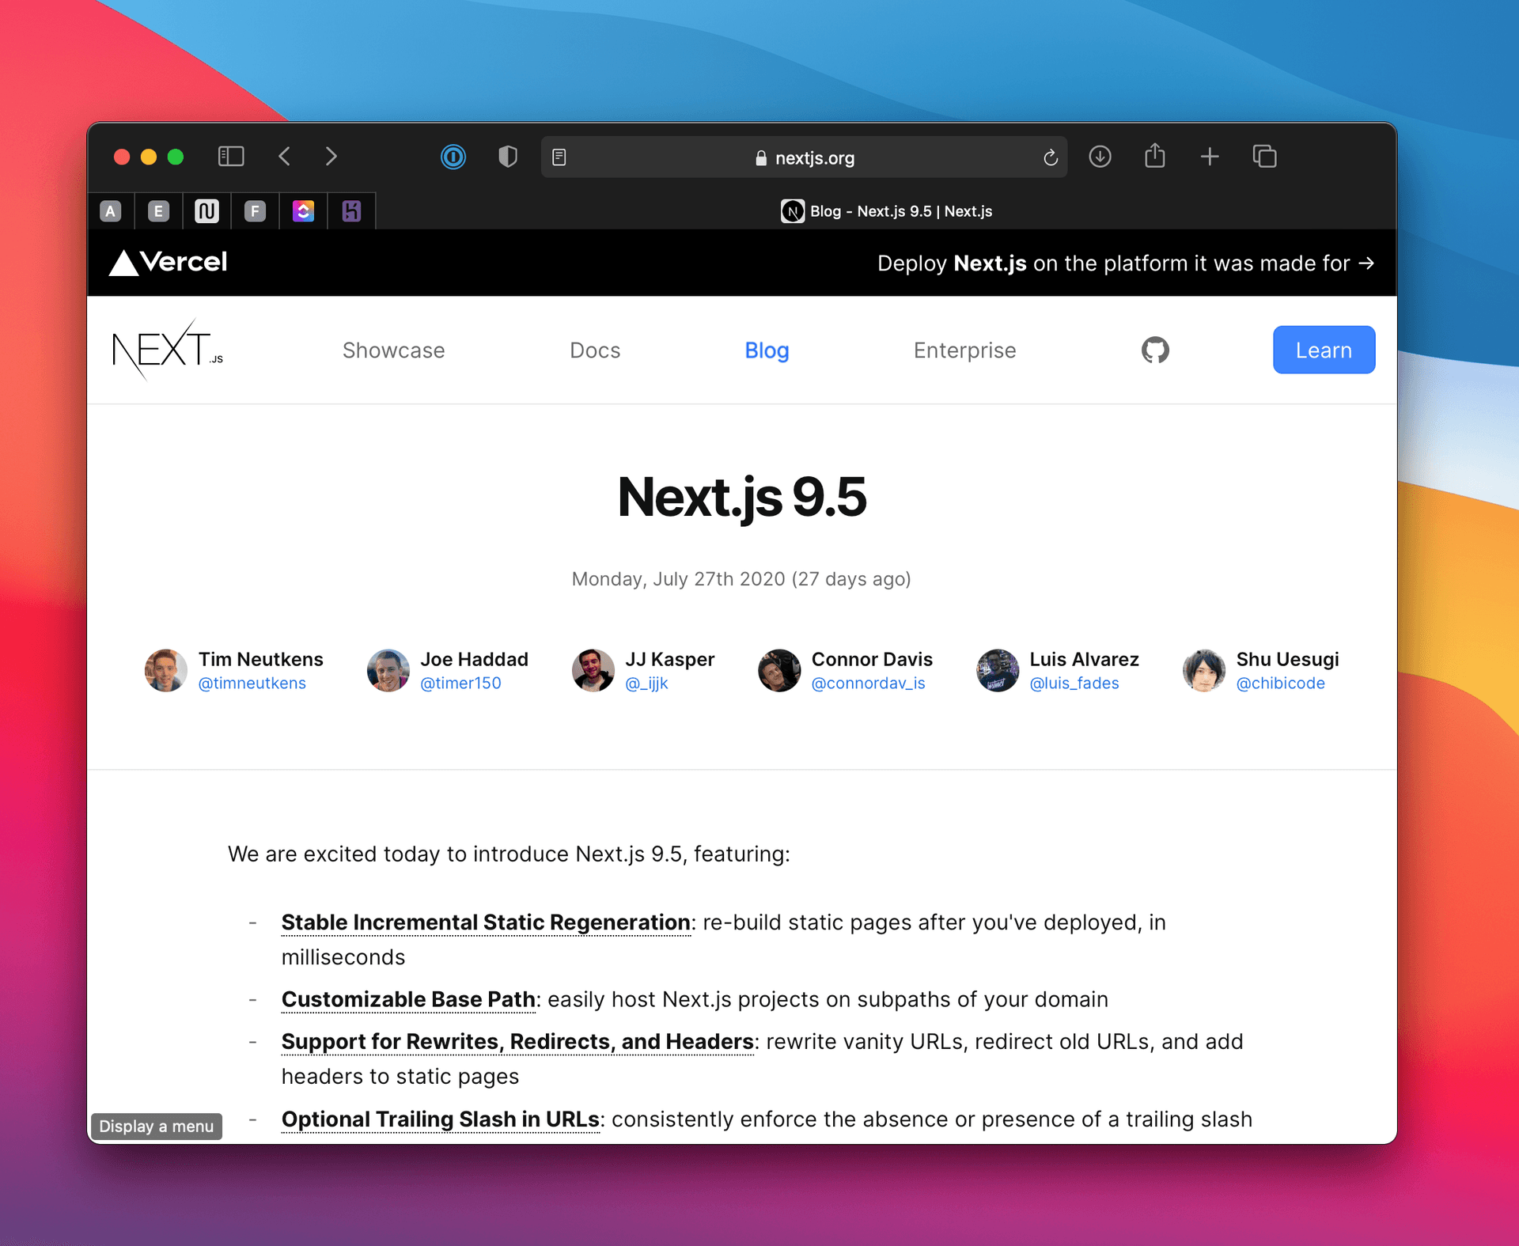Click the Learn button

pos(1324,350)
